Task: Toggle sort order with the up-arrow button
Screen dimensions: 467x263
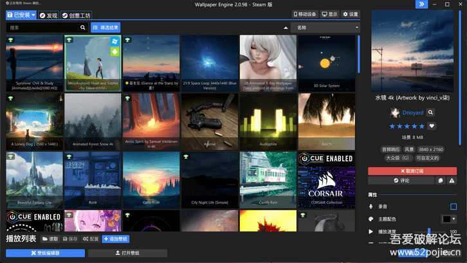Action: click(x=286, y=28)
